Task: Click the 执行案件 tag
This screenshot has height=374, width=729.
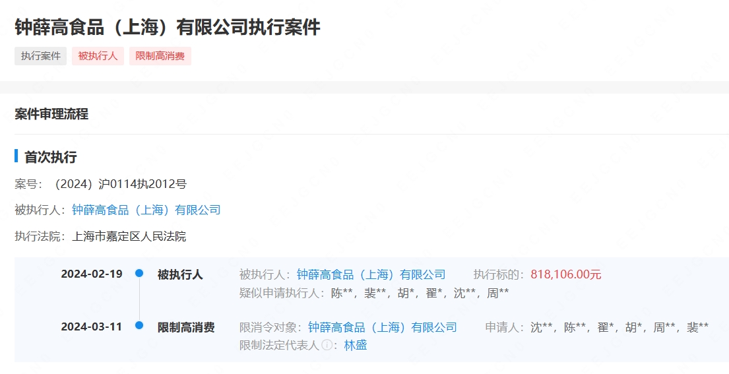Action: click(40, 56)
